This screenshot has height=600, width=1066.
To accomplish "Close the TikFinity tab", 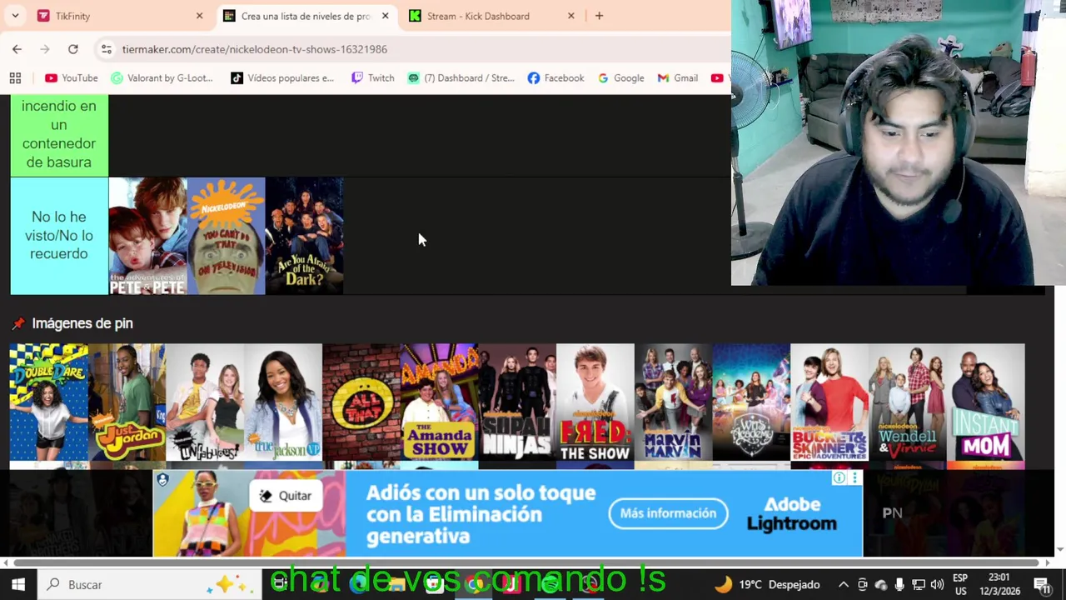I will coord(199,16).
